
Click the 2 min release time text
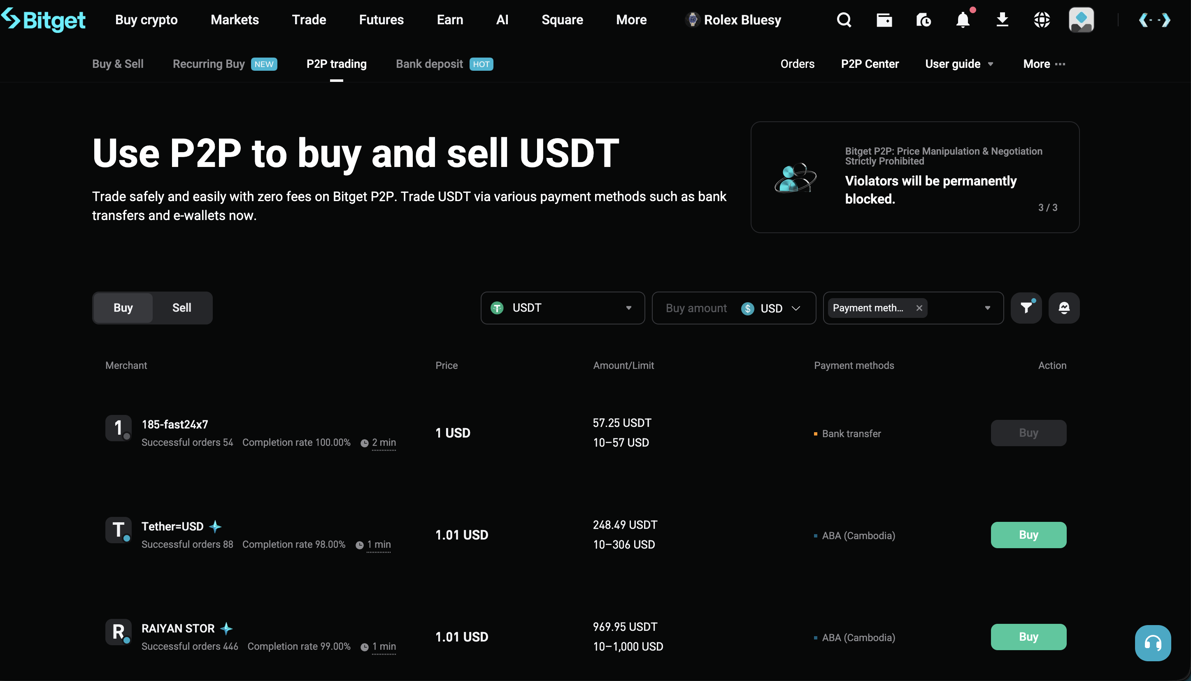384,443
